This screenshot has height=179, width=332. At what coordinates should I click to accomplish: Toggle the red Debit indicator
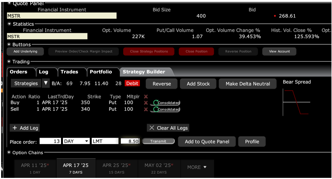pyautogui.click(x=132, y=84)
